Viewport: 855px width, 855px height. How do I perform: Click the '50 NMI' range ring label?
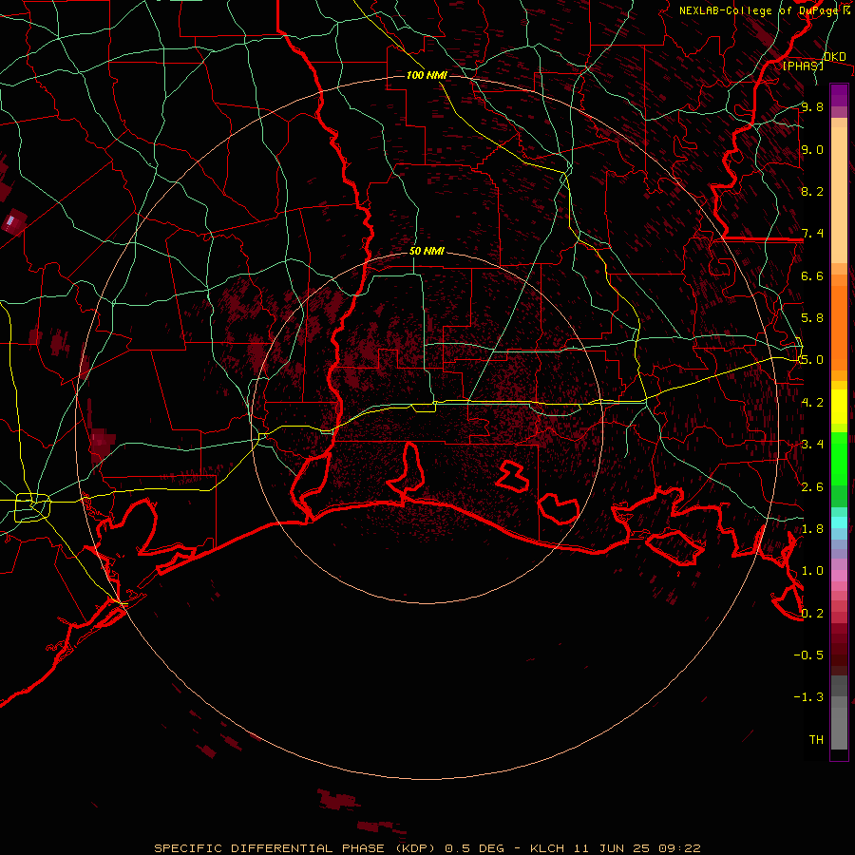click(427, 252)
